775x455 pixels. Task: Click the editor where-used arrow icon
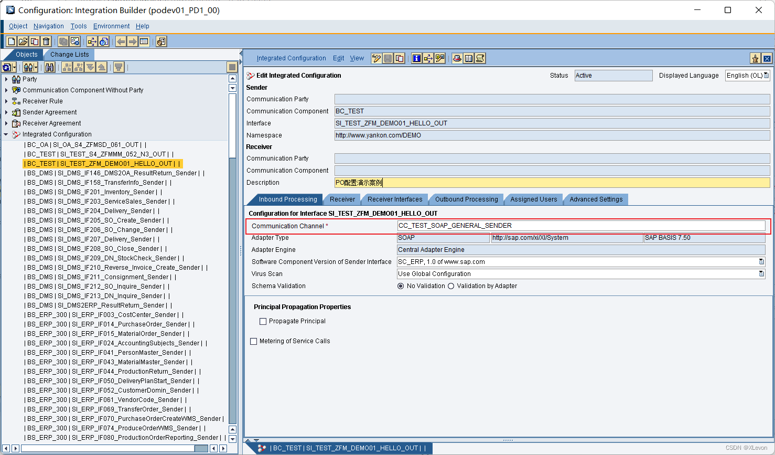click(x=428, y=58)
